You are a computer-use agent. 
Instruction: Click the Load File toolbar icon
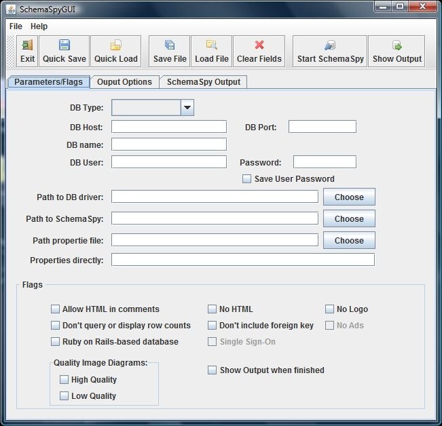tap(211, 45)
